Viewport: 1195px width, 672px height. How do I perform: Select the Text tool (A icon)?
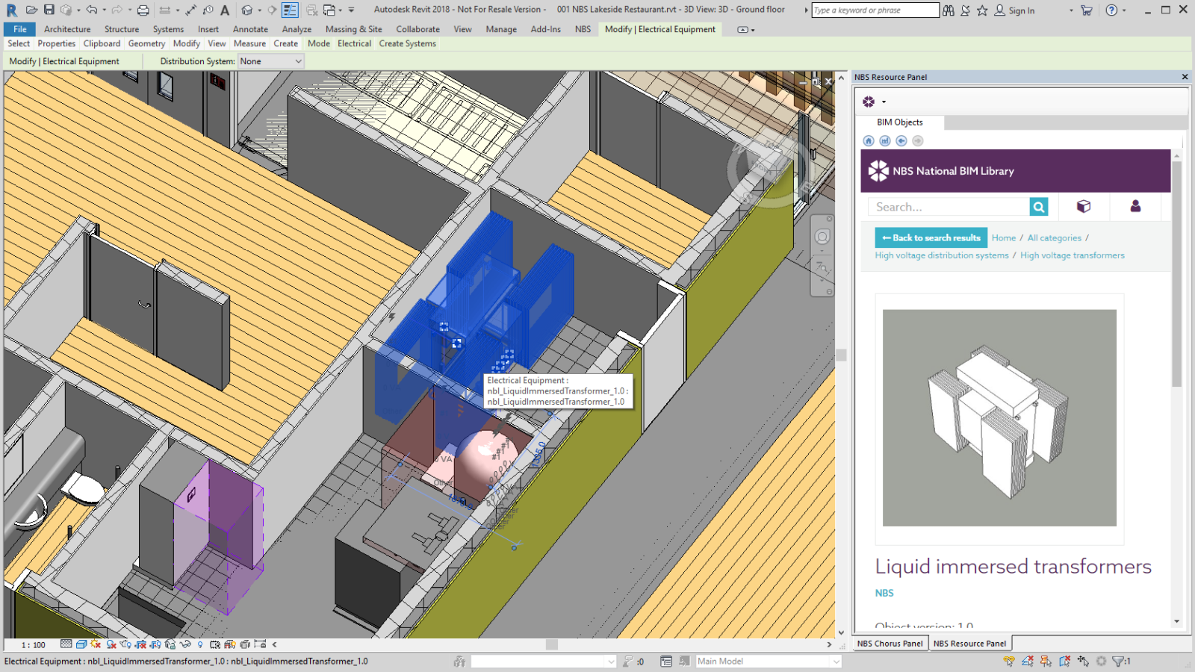click(225, 10)
